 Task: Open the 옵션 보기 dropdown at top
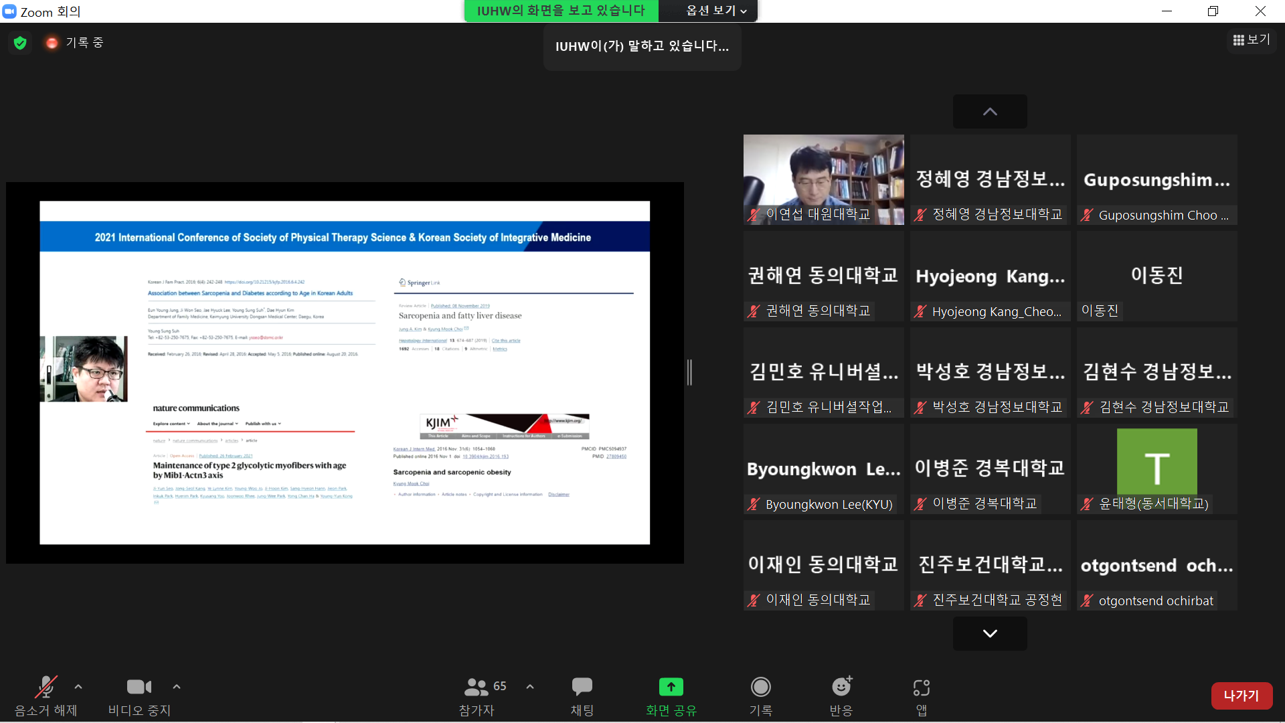(715, 11)
